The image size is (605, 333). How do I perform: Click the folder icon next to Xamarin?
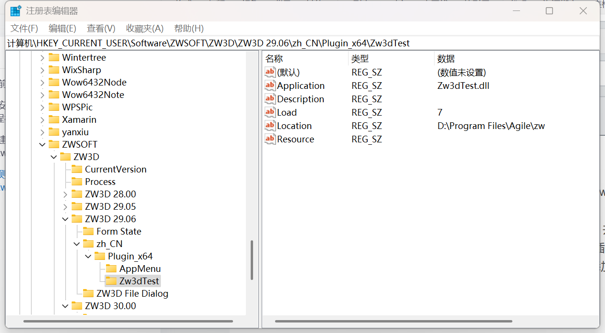(x=54, y=119)
